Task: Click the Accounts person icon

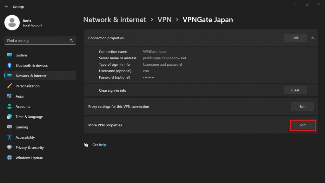Action: point(10,107)
